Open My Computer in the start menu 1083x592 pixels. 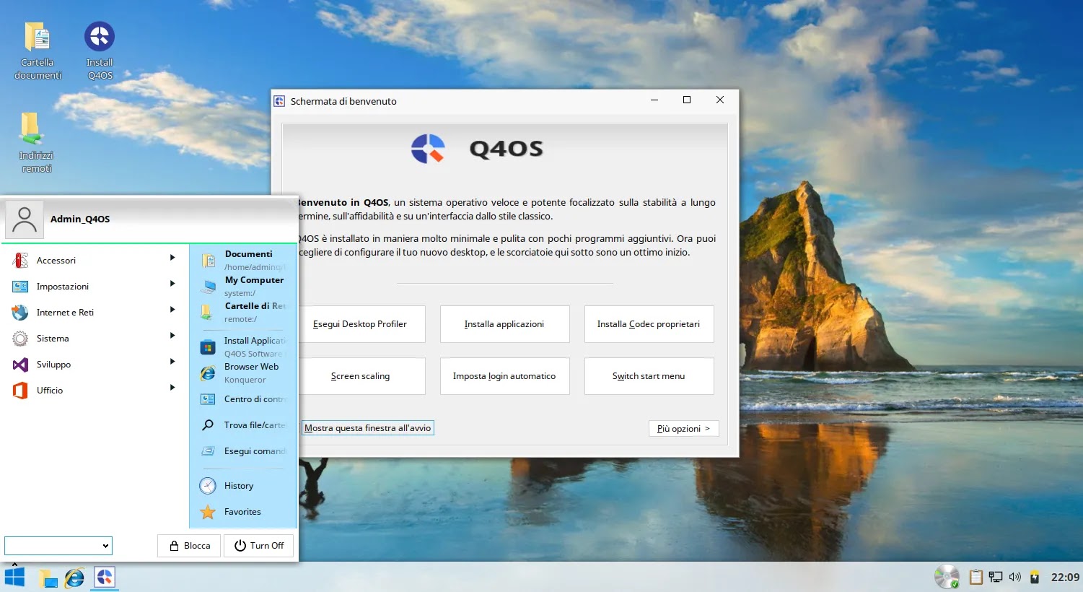point(243,287)
